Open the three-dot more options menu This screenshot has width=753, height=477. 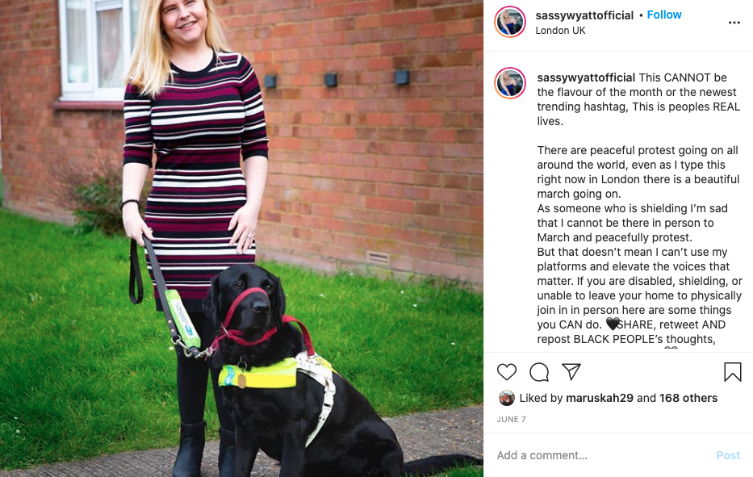click(734, 23)
